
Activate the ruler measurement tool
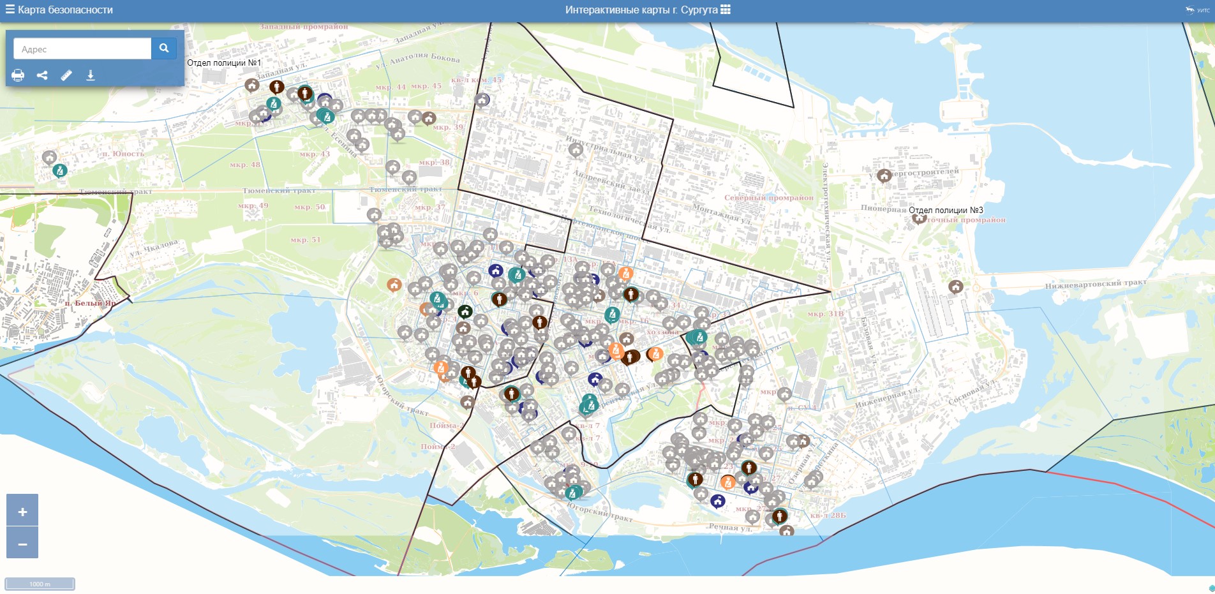click(66, 75)
